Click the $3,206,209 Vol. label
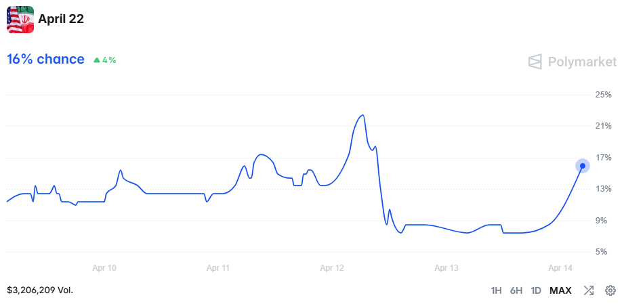The height and width of the screenshot is (306, 624). [40, 290]
